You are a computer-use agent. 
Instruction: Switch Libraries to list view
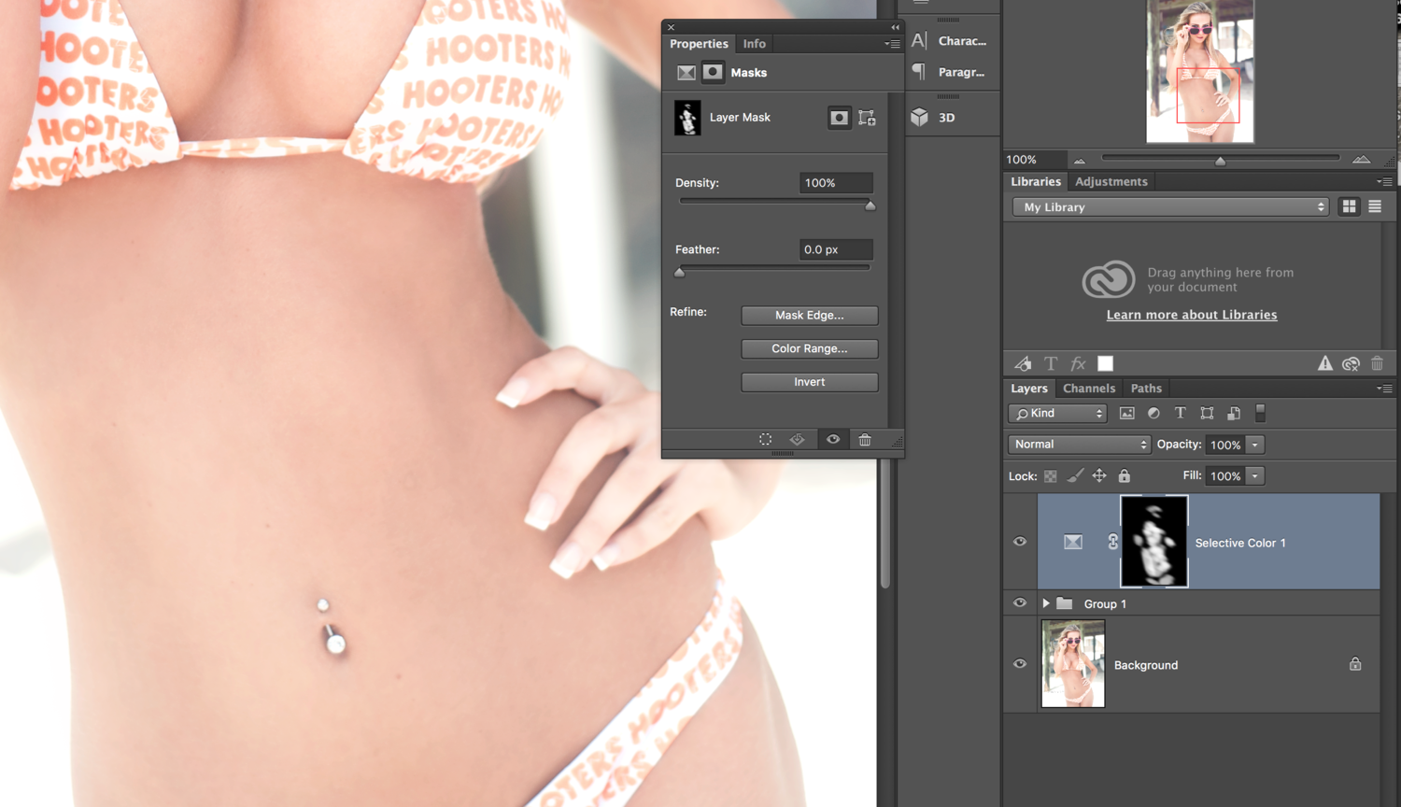click(x=1375, y=206)
